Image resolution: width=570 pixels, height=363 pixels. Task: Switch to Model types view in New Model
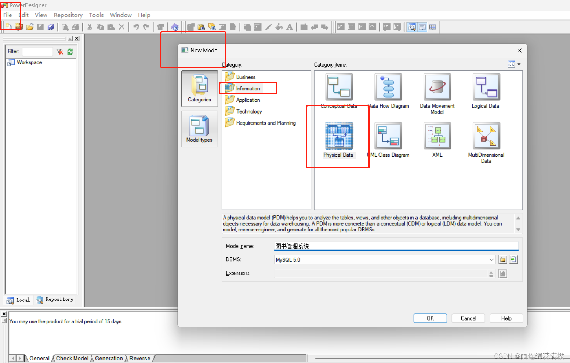[200, 129]
